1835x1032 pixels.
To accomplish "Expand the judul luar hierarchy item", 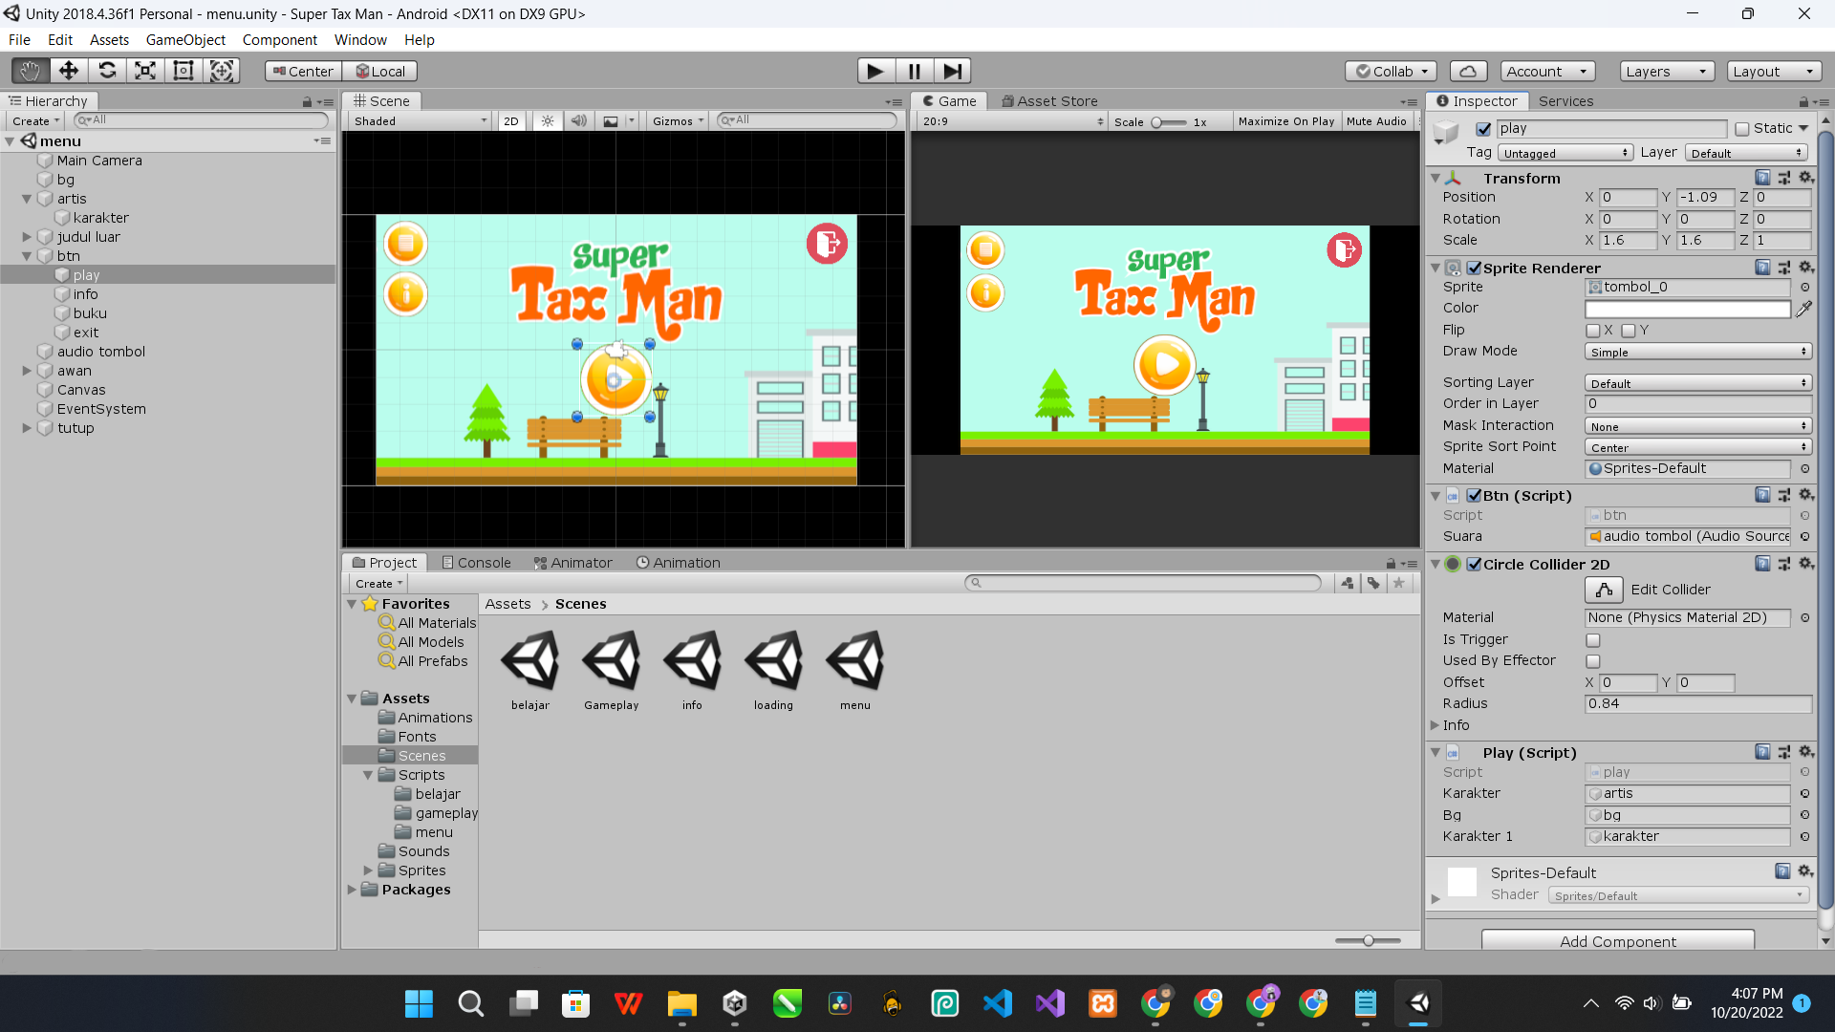I will (x=27, y=237).
